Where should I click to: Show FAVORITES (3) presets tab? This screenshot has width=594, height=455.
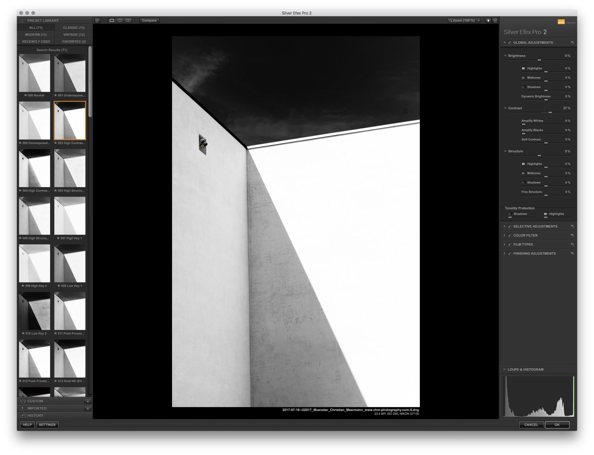(74, 41)
